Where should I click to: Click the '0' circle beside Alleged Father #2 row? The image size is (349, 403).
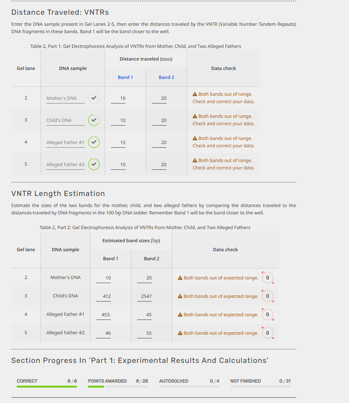click(268, 333)
